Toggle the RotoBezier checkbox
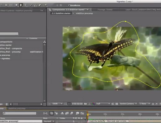 [x=68, y=5]
